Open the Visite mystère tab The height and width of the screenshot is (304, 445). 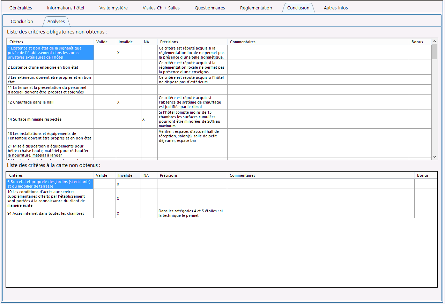click(x=113, y=8)
